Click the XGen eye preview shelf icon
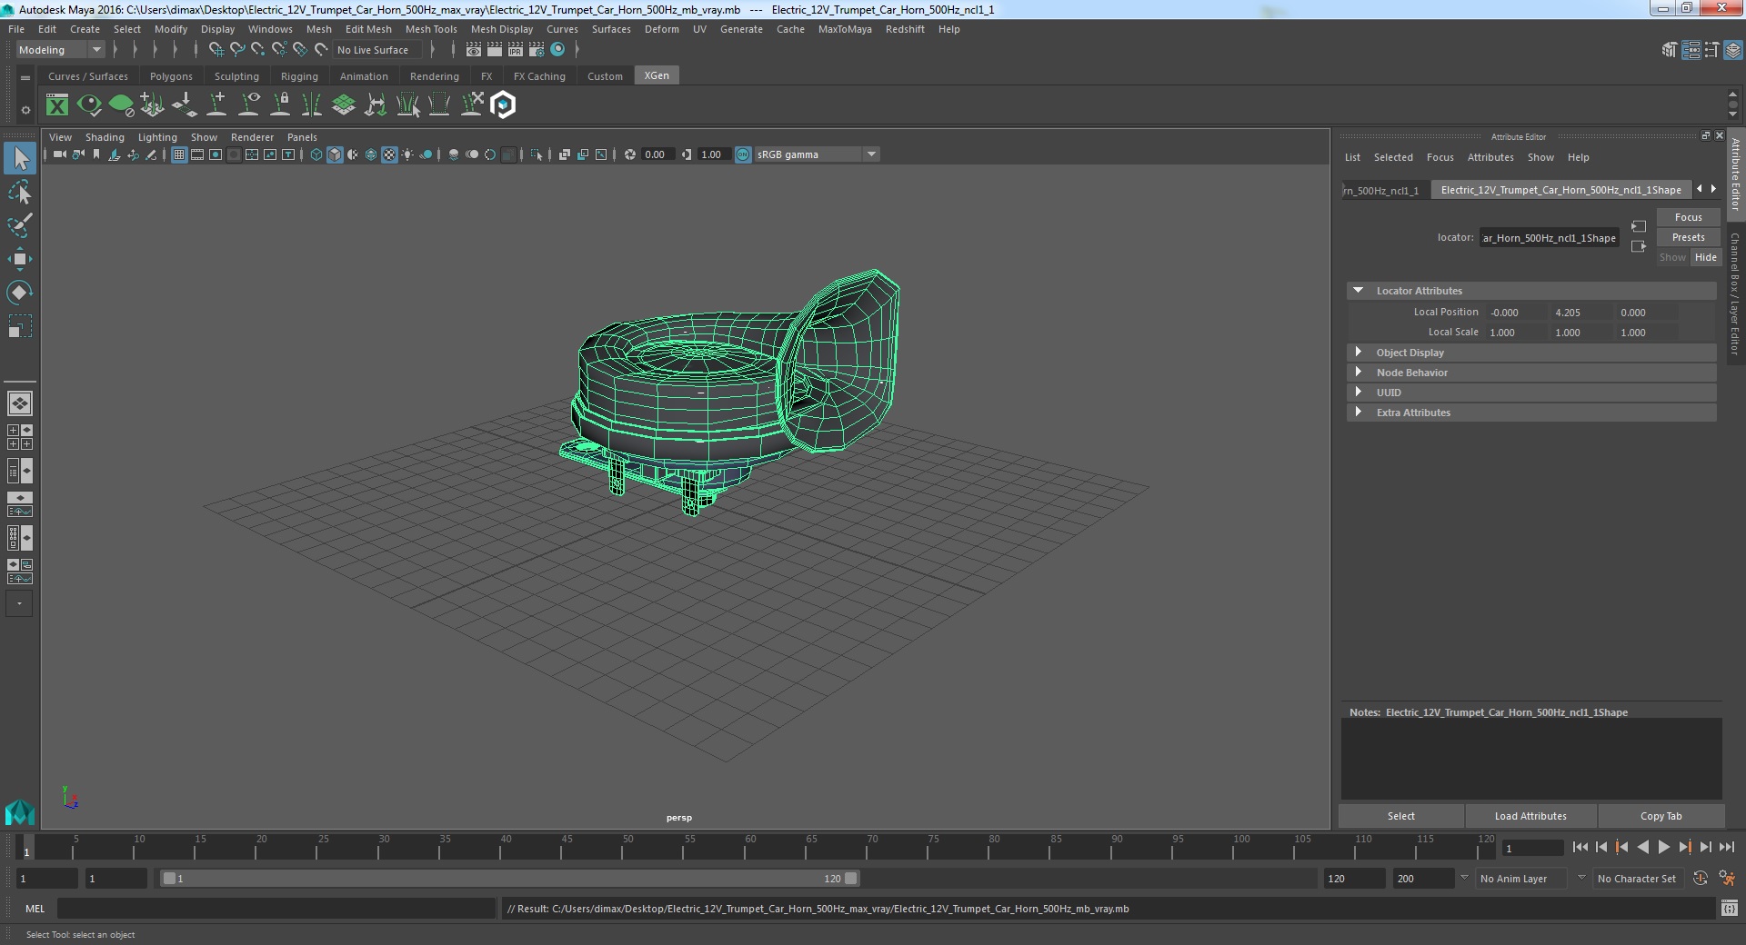The width and height of the screenshot is (1746, 945). click(x=89, y=105)
